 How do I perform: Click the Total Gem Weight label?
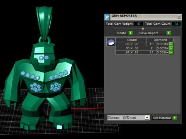point(119,24)
